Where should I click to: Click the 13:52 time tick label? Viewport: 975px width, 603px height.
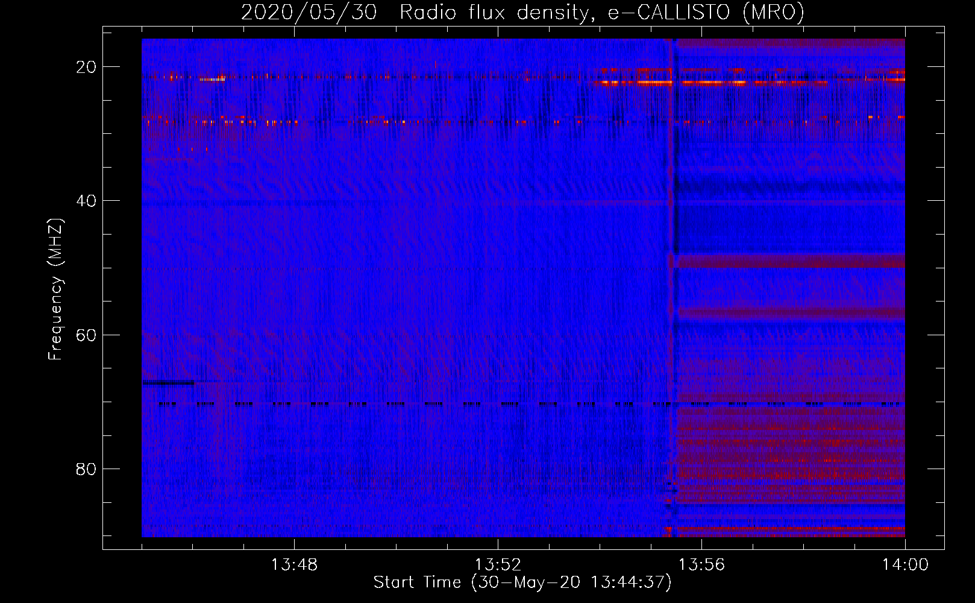(498, 565)
